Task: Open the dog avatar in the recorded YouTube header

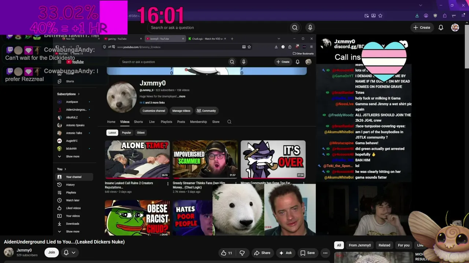Action: coord(308,62)
